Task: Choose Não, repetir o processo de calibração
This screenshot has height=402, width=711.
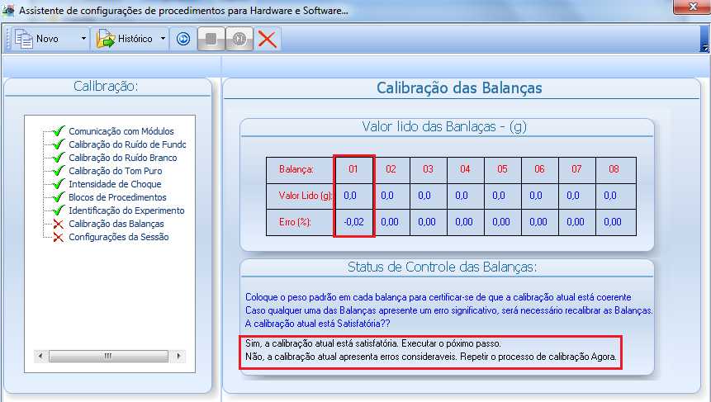Action: (x=431, y=357)
